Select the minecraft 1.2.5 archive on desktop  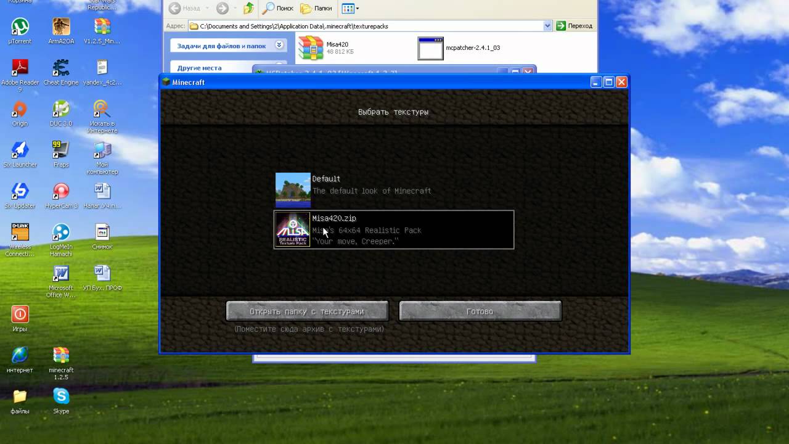[x=61, y=364]
